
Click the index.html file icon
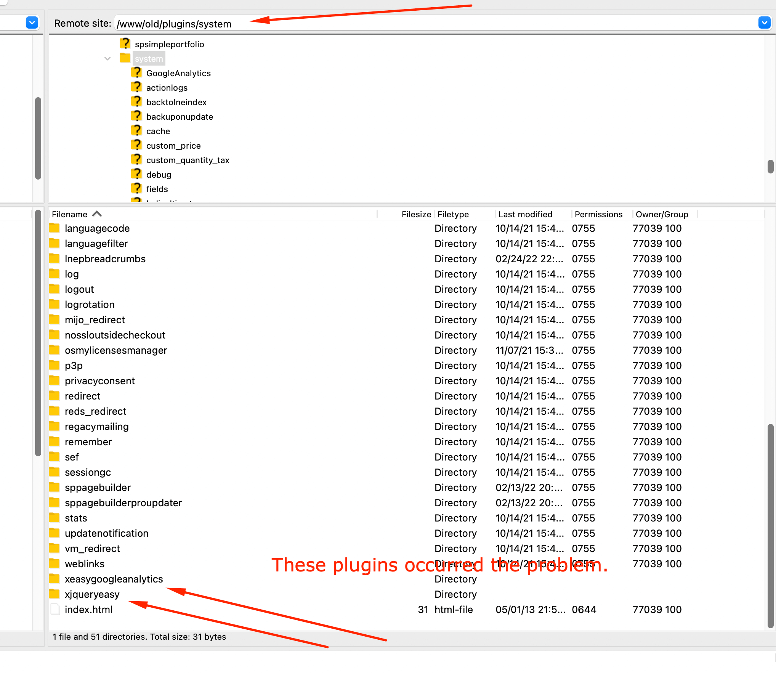pos(55,609)
